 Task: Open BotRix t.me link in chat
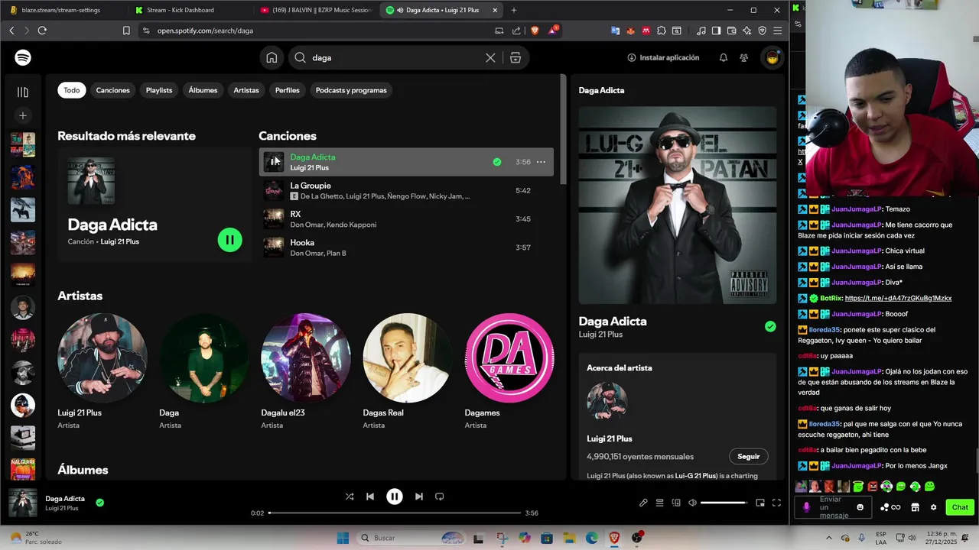click(898, 298)
